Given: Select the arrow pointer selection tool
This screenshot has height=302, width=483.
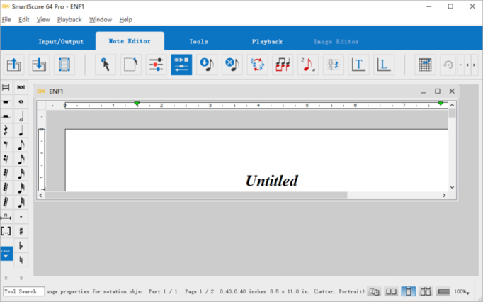Looking at the screenshot, I should (x=106, y=65).
